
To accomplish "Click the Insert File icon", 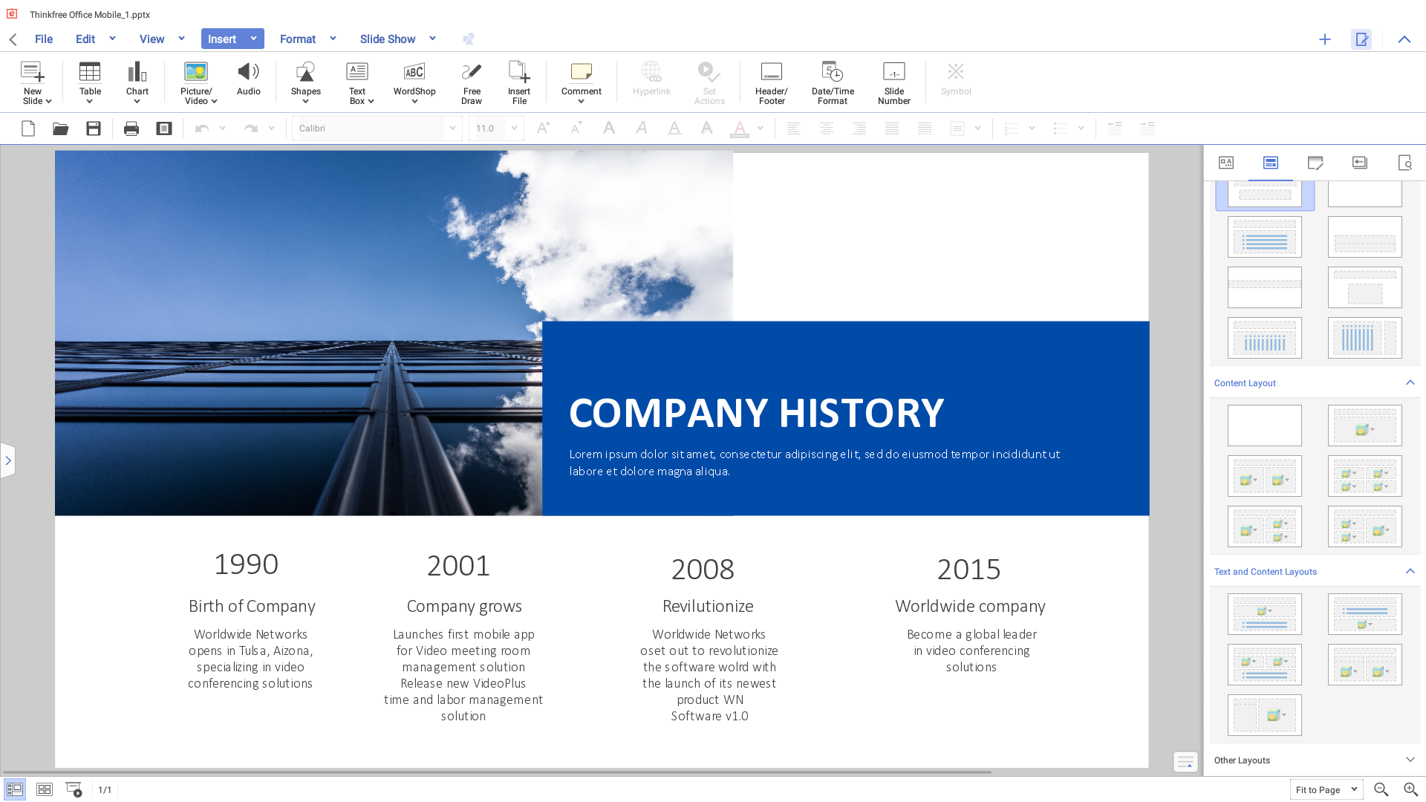I will coord(519,82).
